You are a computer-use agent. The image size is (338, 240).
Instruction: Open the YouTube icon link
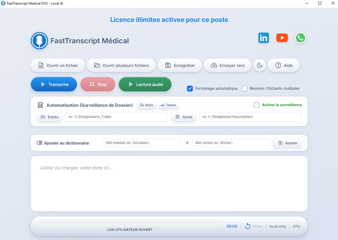[282, 38]
